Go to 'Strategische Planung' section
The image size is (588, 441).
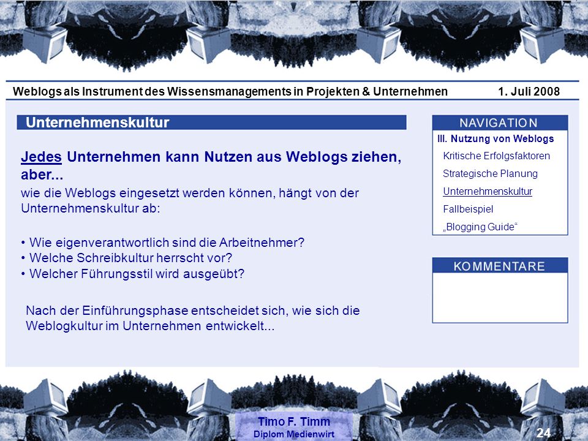(490, 173)
